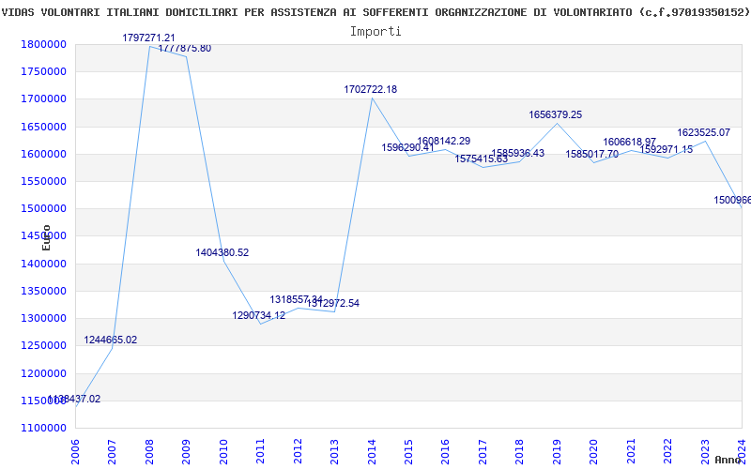Click the y-axis value 1650000
The width and height of the screenshot is (751, 469).
[x=44, y=127]
